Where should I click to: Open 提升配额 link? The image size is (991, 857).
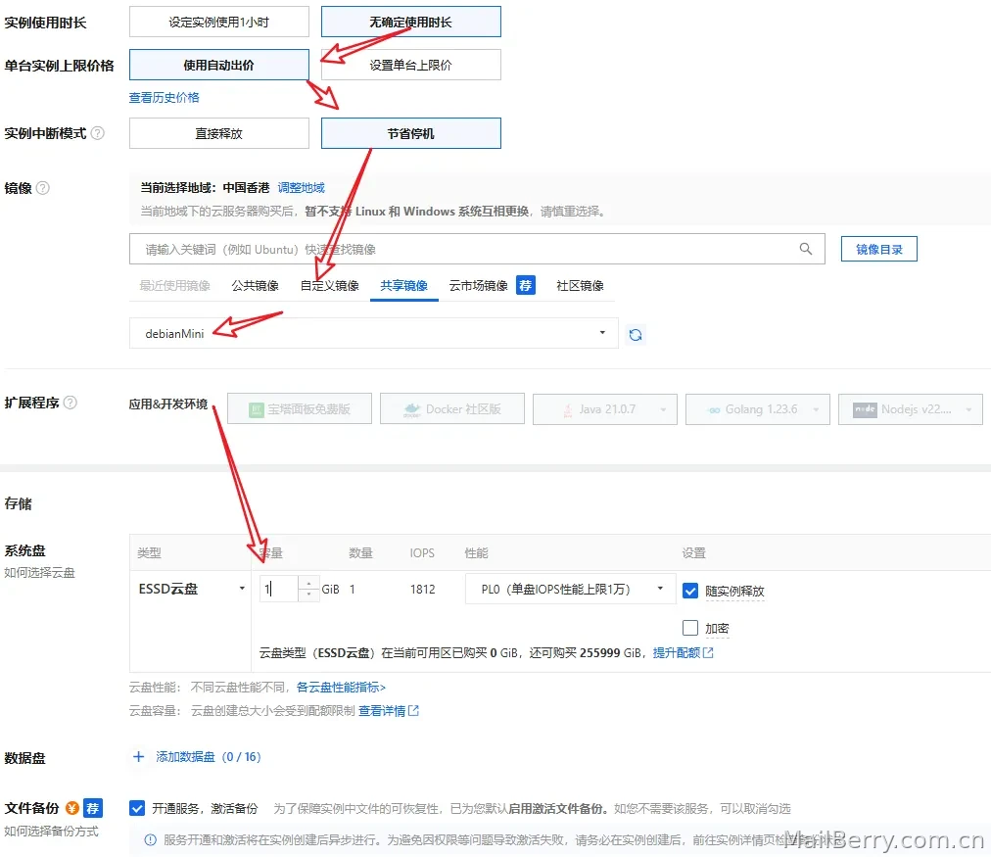click(x=677, y=653)
